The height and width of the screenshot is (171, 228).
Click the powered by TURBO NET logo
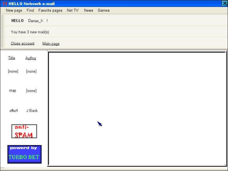coord(25,154)
